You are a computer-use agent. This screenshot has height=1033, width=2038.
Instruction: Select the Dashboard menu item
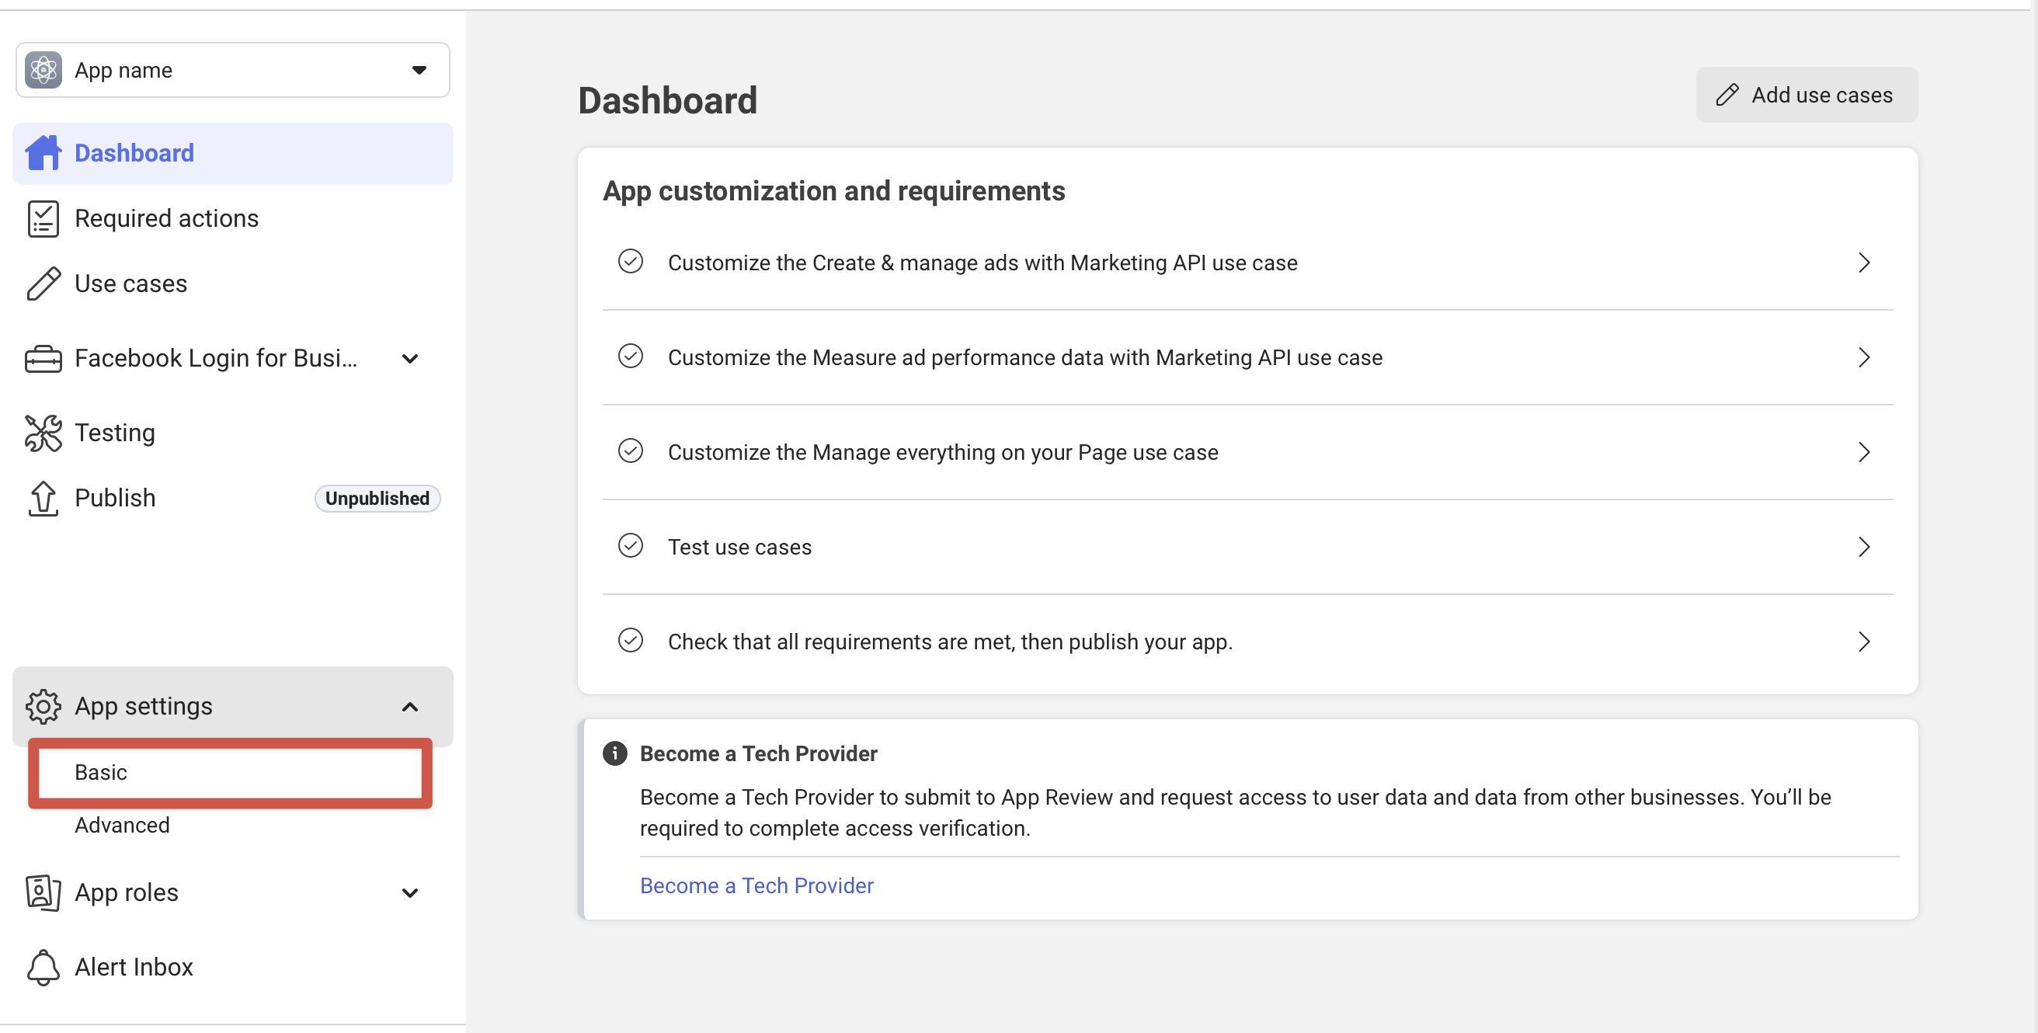[232, 154]
